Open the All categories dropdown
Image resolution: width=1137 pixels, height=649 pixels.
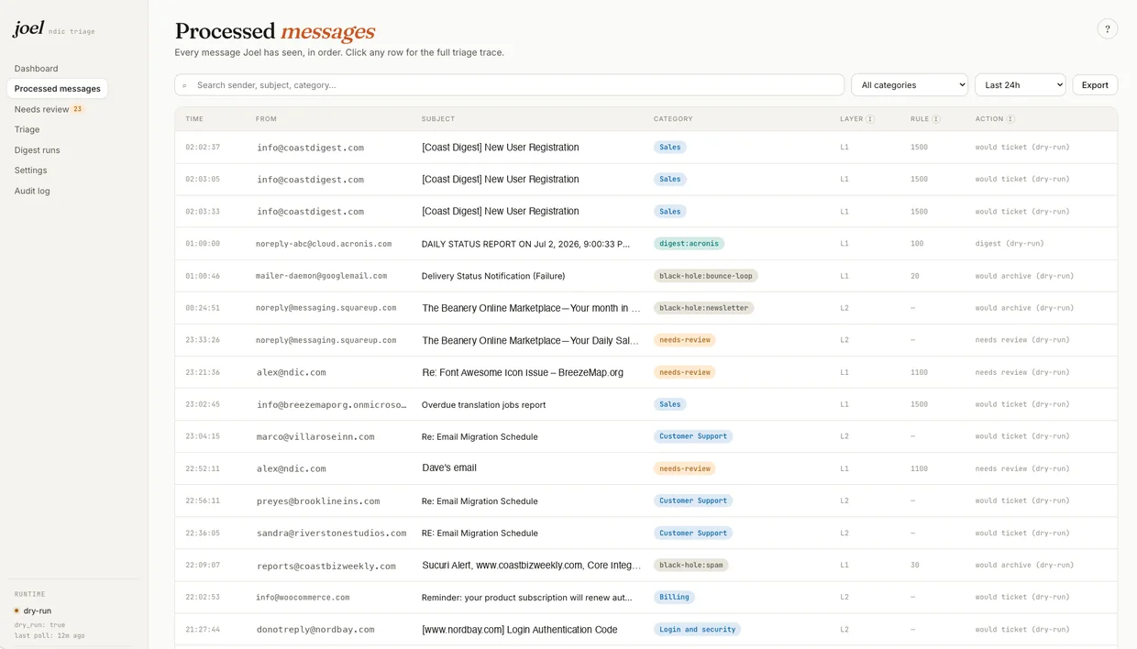pos(910,85)
